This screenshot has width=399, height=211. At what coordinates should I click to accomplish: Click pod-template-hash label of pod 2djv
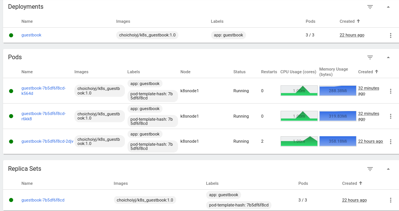[x=152, y=146]
